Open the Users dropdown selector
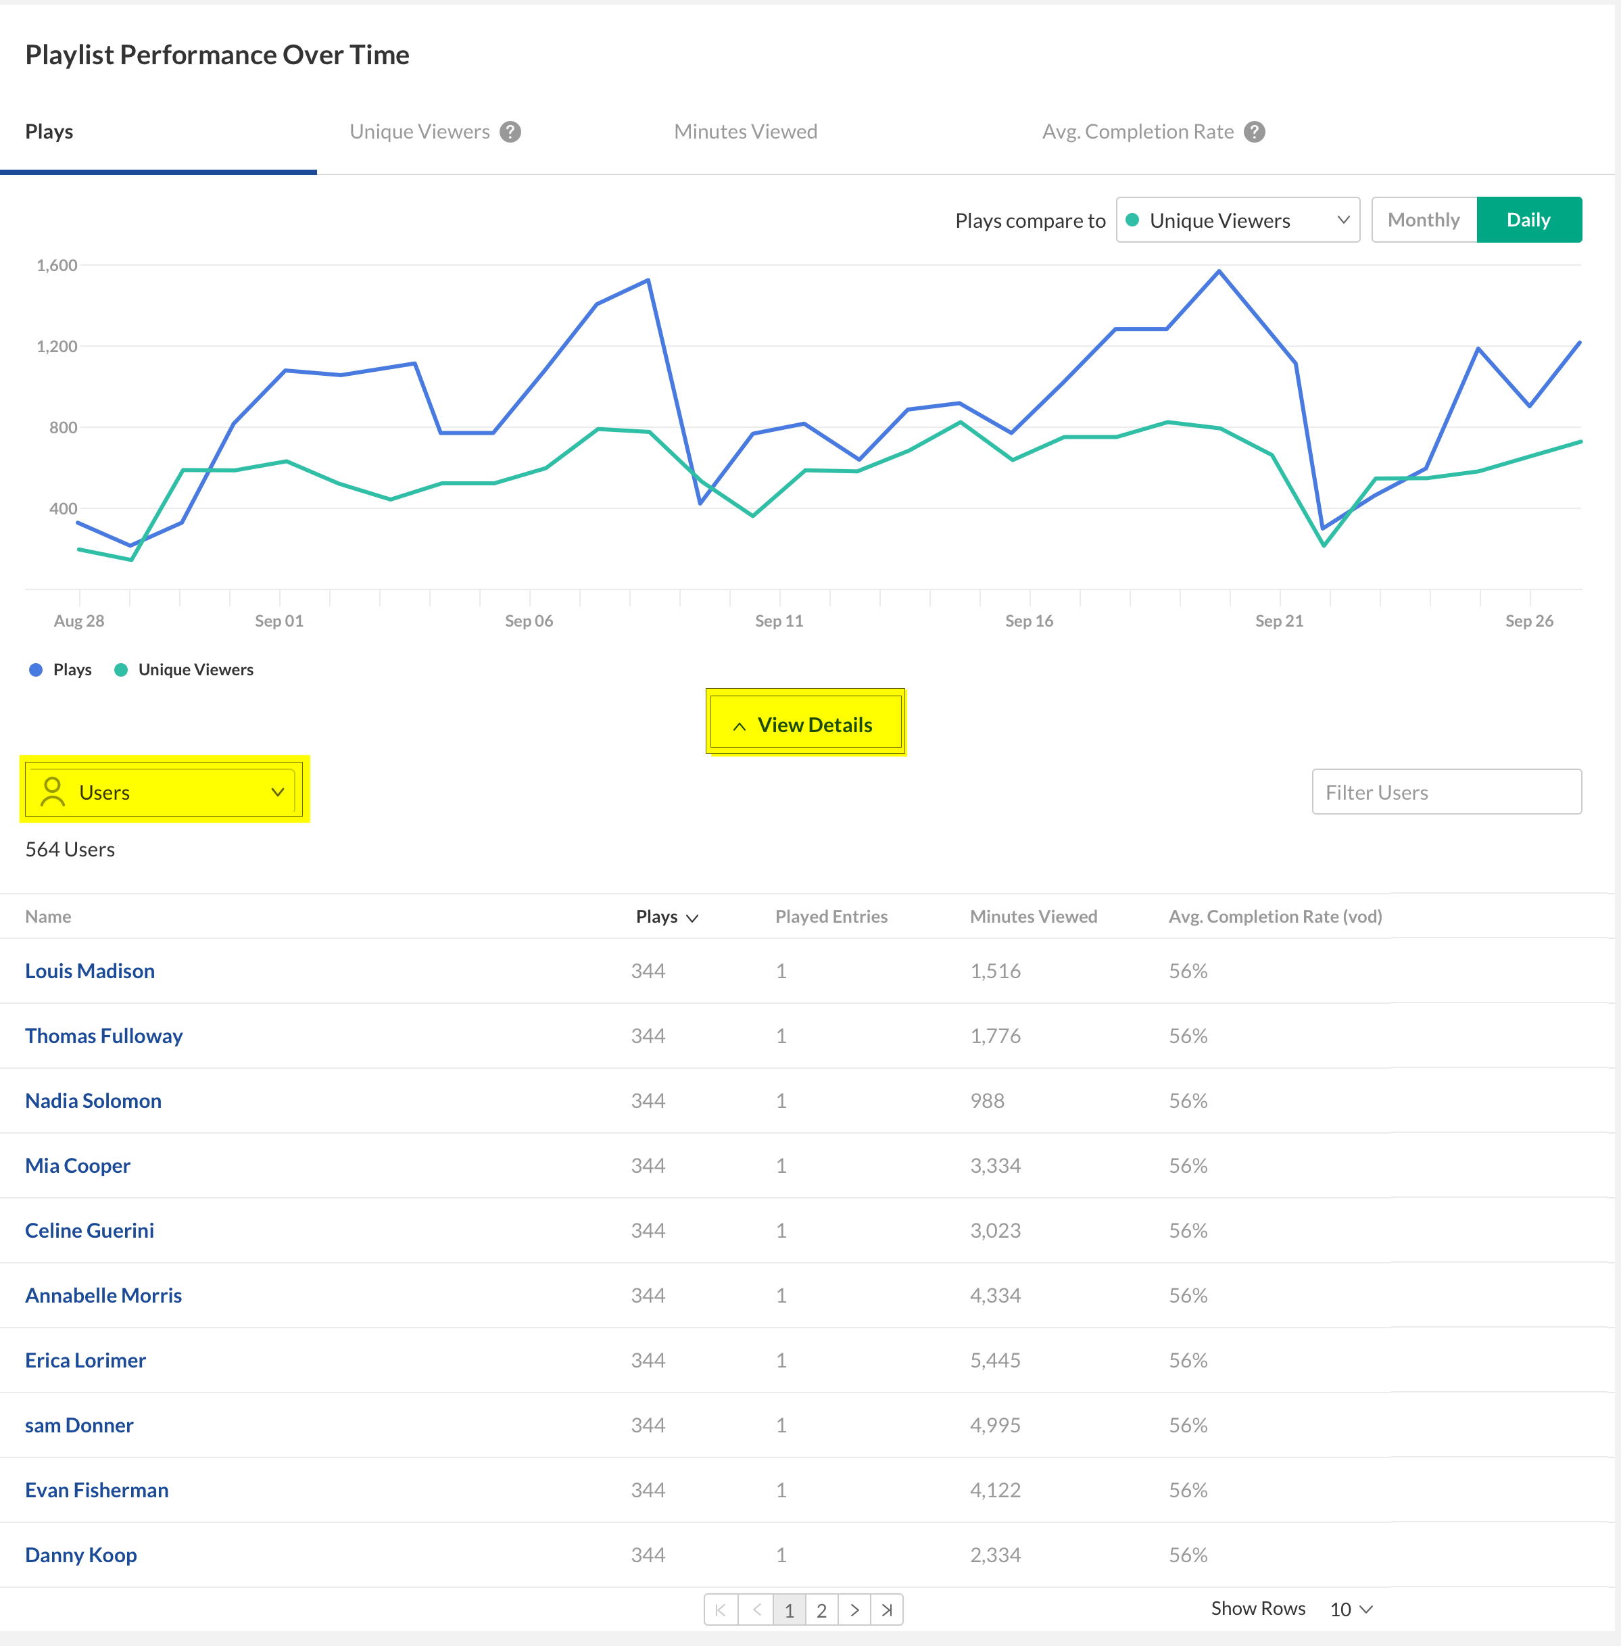This screenshot has width=1621, height=1646. [162, 792]
